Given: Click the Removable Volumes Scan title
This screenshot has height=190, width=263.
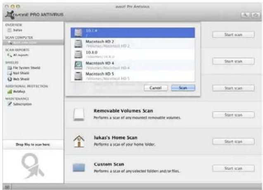Looking at the screenshot, I should pyautogui.click(x=123, y=111).
